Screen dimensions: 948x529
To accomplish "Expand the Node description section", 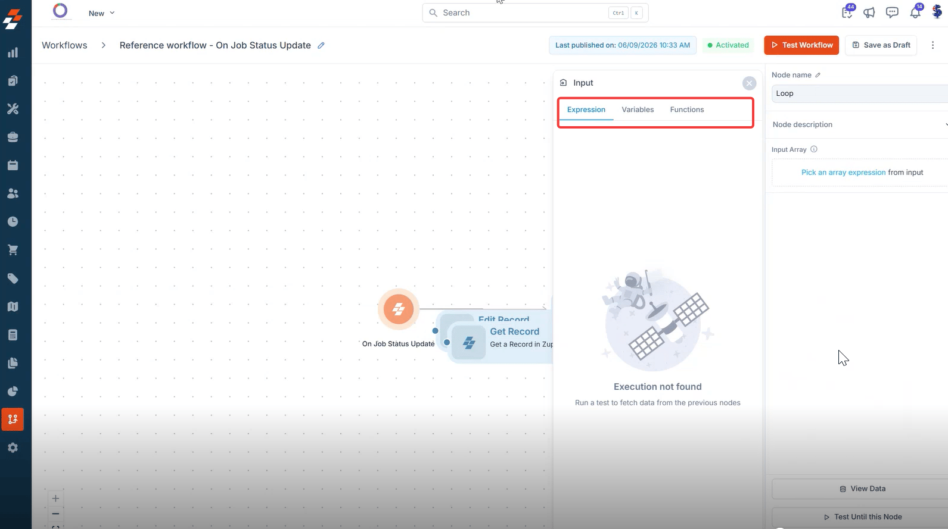I will pyautogui.click(x=859, y=124).
